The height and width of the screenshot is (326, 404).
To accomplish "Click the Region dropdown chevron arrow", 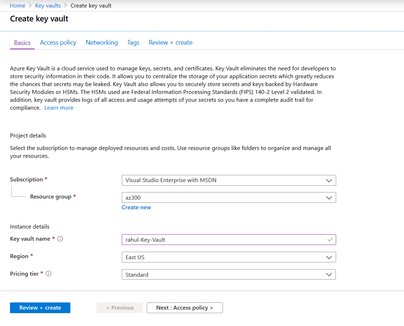I will coord(329,257).
